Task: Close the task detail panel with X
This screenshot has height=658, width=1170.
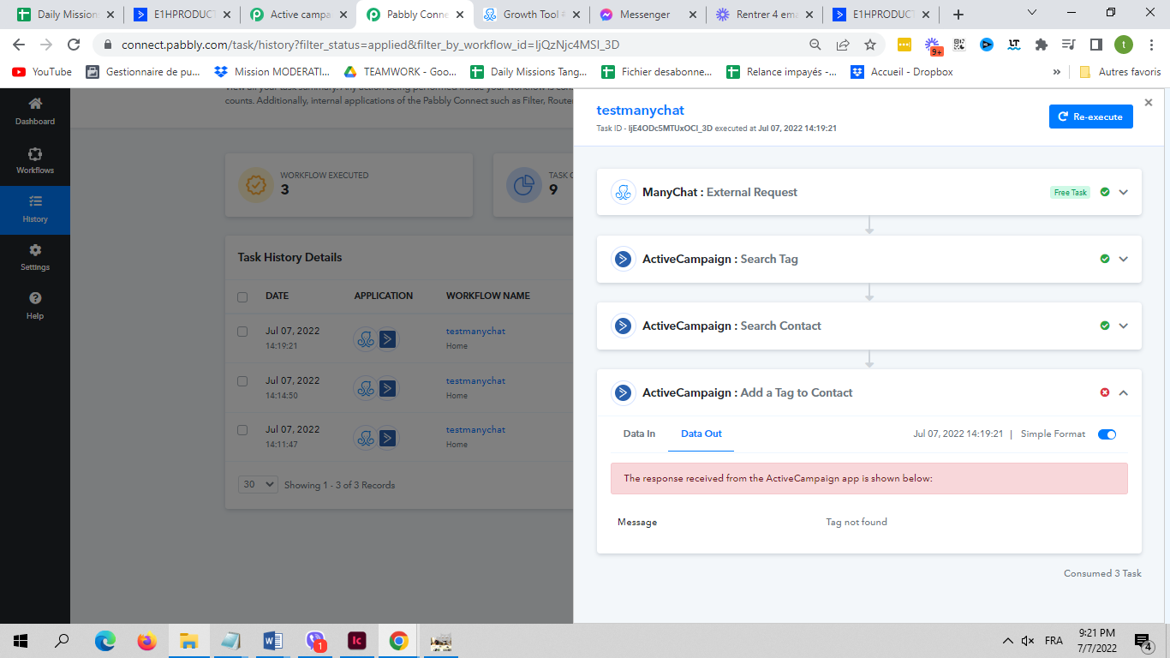Action: pyautogui.click(x=1149, y=102)
